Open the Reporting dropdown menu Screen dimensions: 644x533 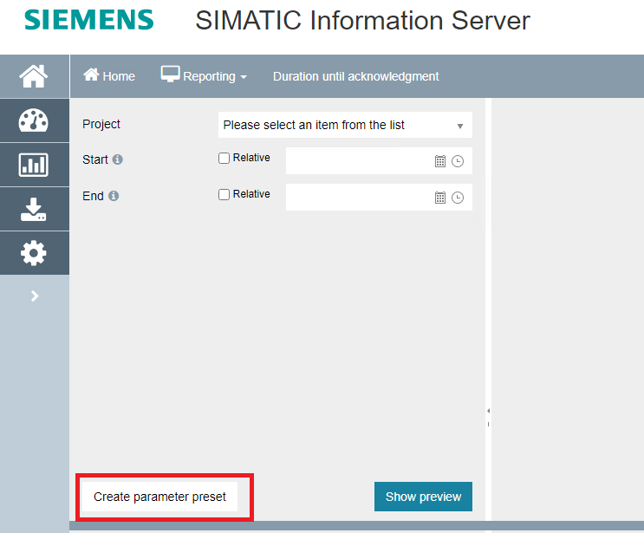[x=204, y=75]
